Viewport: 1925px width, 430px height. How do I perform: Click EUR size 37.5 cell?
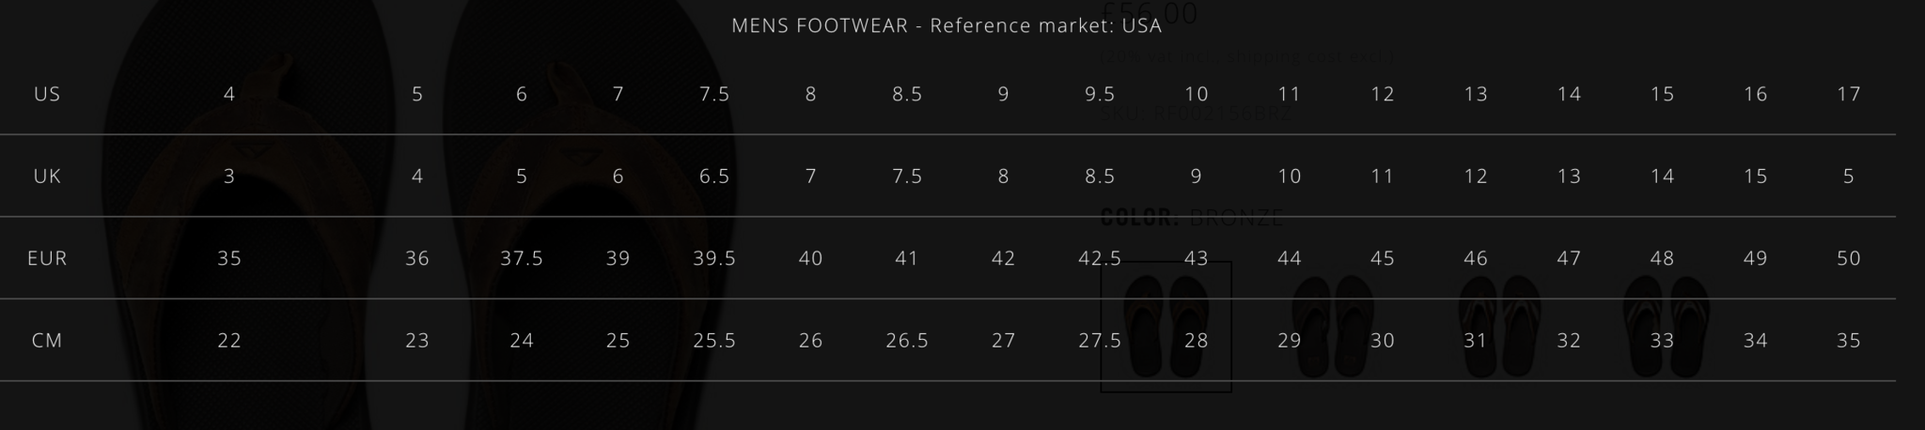pyautogui.click(x=522, y=258)
